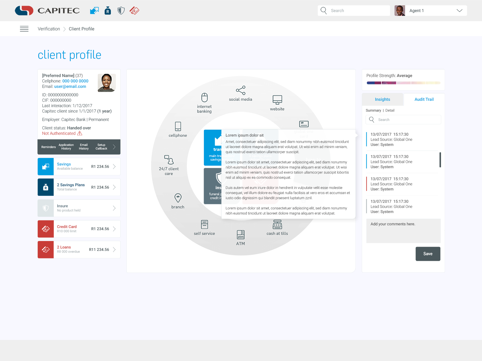
Task: Open the savings bag icon in header
Action: pos(108,11)
